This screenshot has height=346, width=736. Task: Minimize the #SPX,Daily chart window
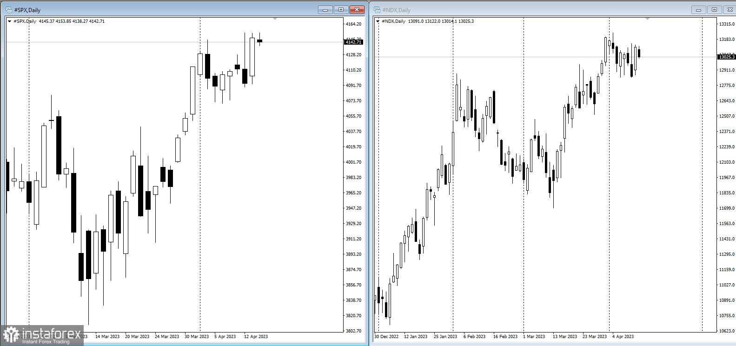[325, 10]
